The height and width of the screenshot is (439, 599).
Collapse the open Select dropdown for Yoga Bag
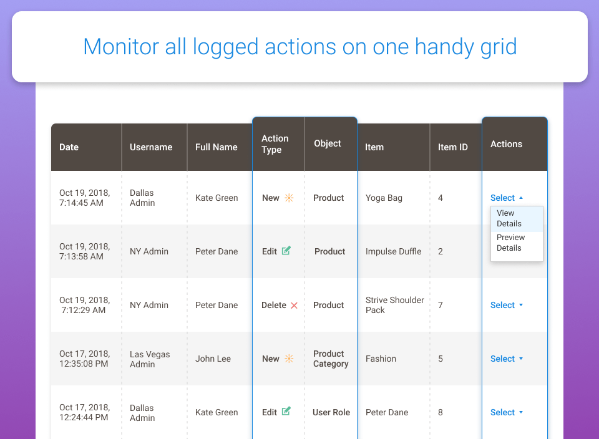[x=507, y=198]
